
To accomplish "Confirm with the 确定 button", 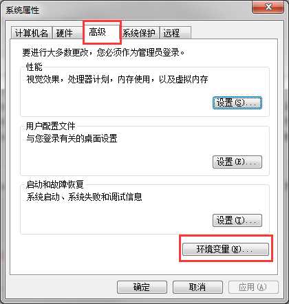I will click(142, 287).
